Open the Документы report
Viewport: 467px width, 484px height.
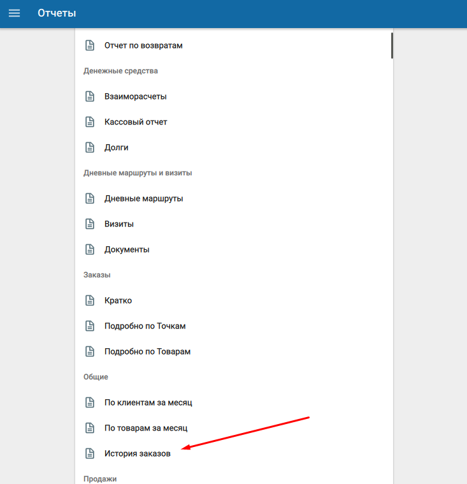tap(127, 249)
